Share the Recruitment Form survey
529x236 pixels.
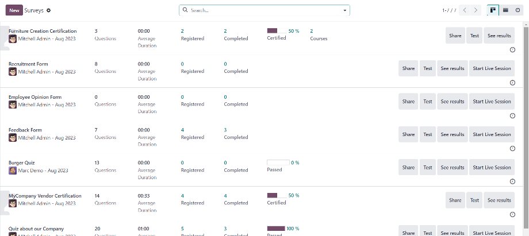point(408,68)
